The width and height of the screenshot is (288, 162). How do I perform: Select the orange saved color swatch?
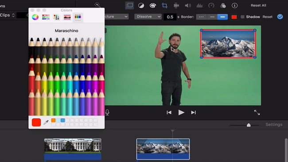click(x=53, y=120)
